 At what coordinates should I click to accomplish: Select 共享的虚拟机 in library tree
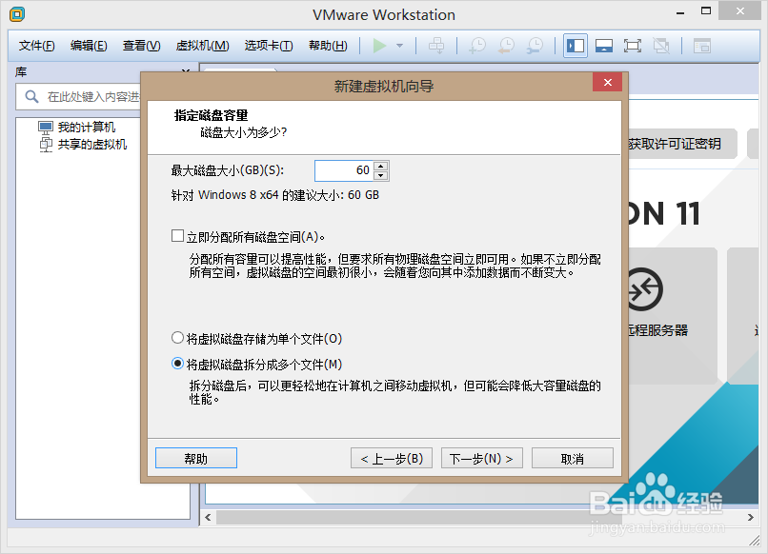(x=92, y=145)
